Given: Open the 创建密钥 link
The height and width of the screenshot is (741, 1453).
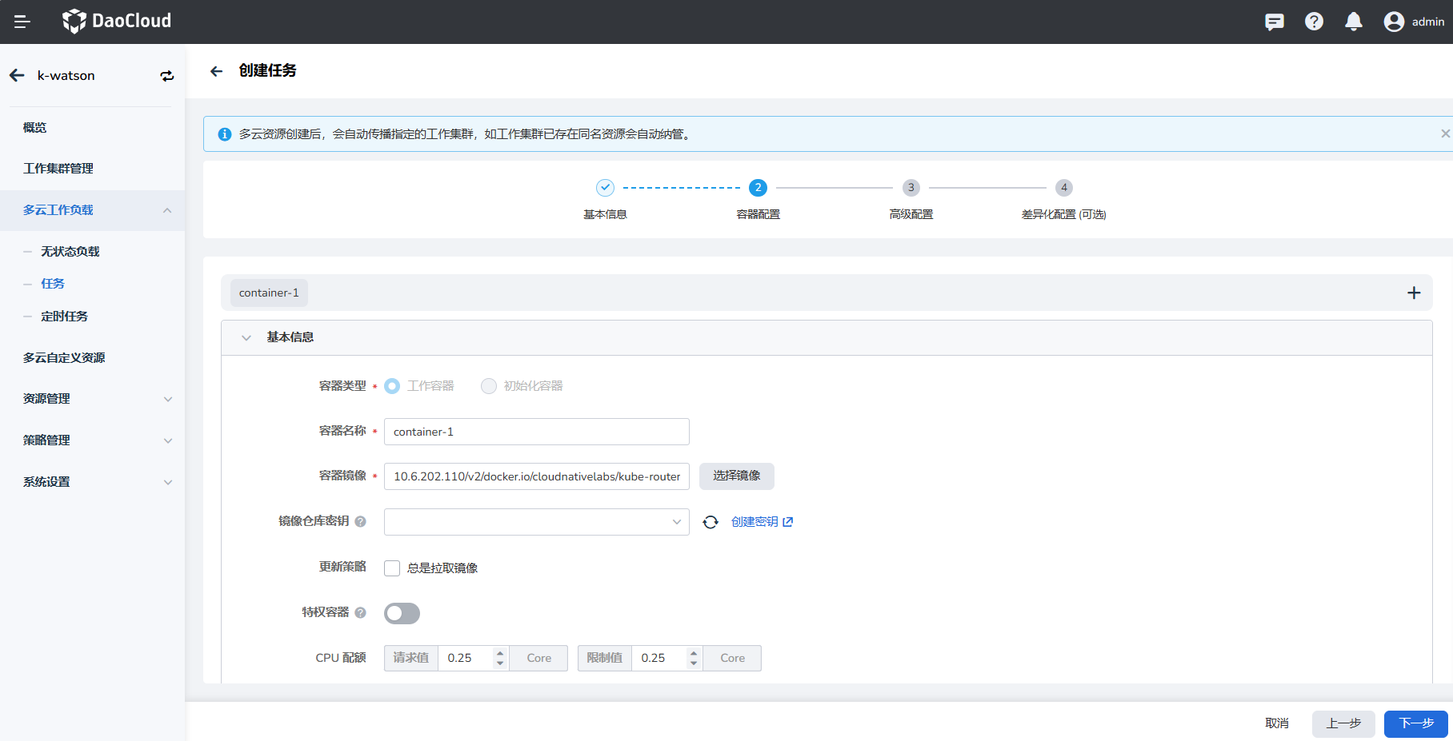Looking at the screenshot, I should [761, 522].
